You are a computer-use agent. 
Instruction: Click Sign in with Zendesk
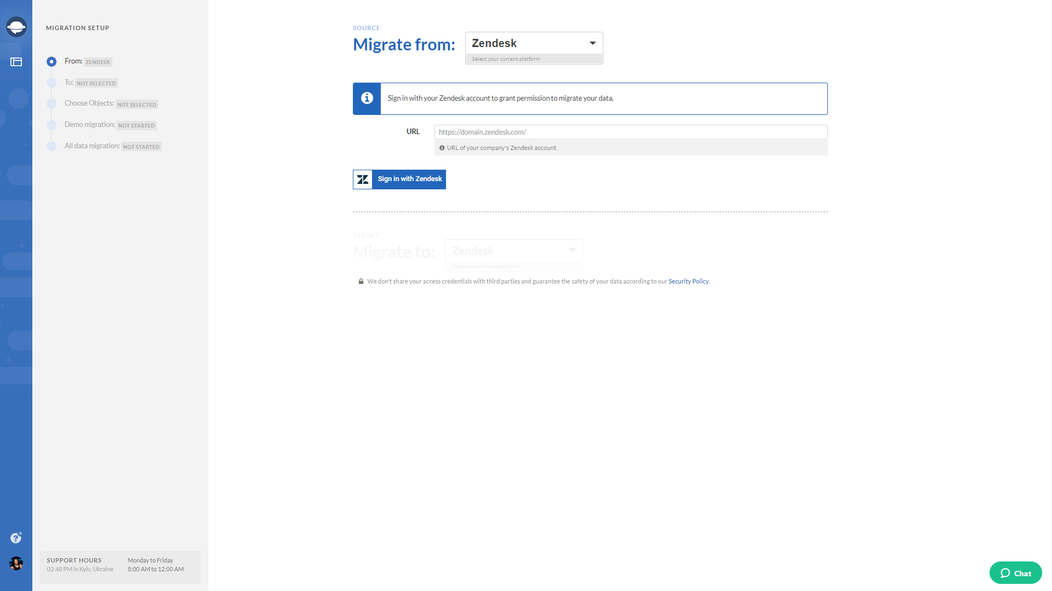pos(409,179)
